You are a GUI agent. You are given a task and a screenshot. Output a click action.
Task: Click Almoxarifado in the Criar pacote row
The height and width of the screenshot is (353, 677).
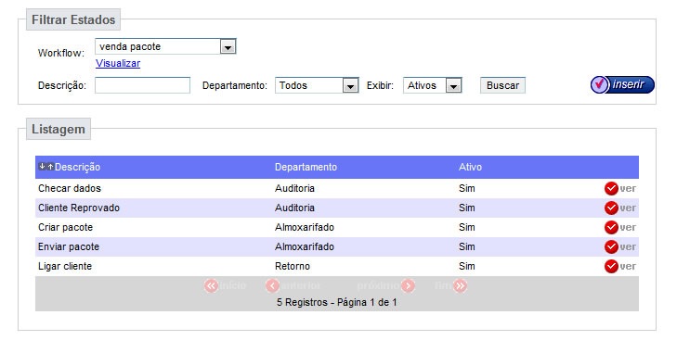click(305, 227)
